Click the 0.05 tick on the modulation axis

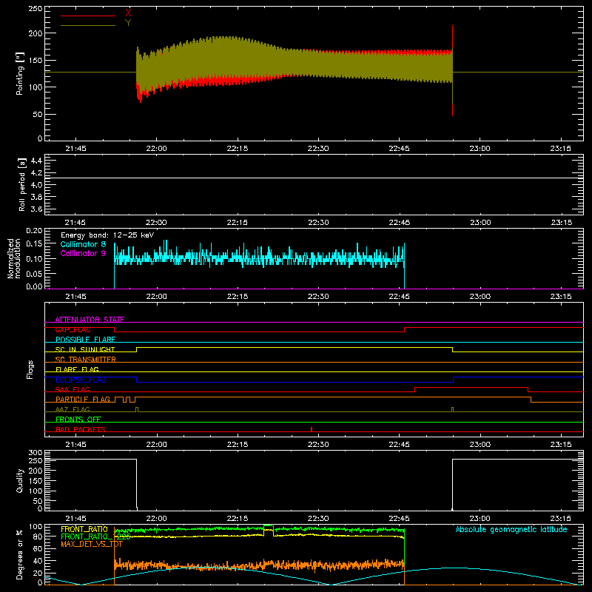pos(35,273)
